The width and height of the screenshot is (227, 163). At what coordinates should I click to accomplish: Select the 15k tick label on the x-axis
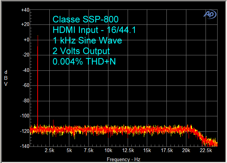click(147, 151)
